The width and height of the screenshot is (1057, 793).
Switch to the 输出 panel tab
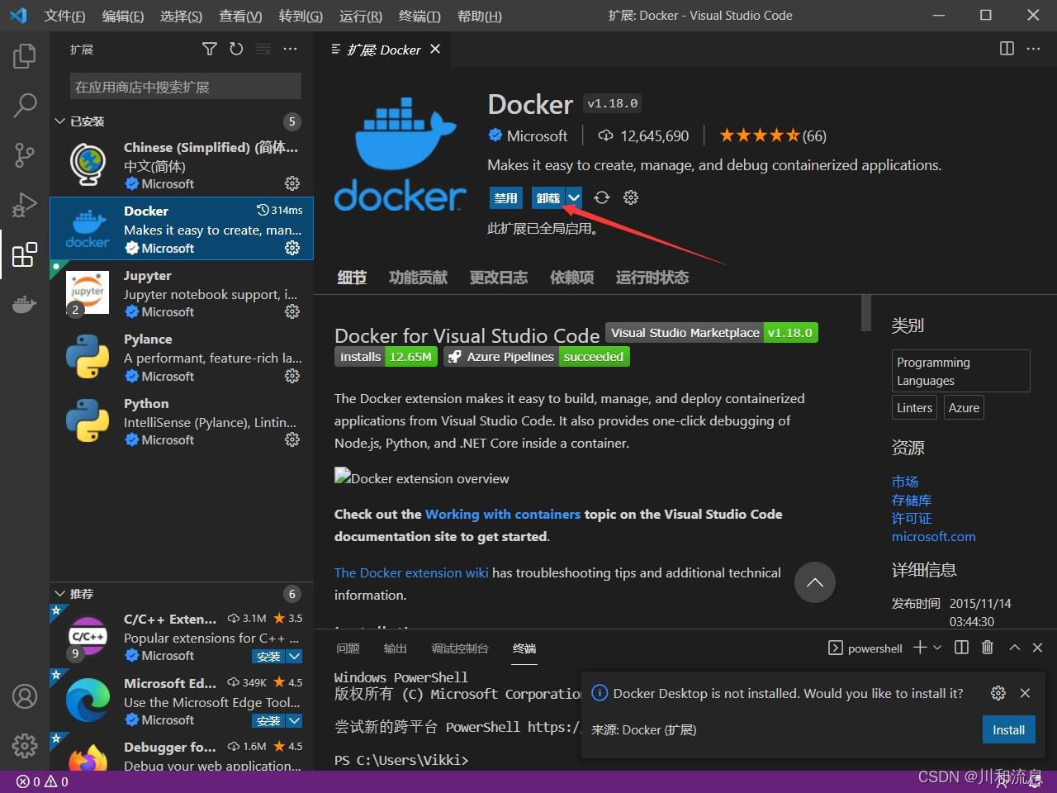(396, 648)
